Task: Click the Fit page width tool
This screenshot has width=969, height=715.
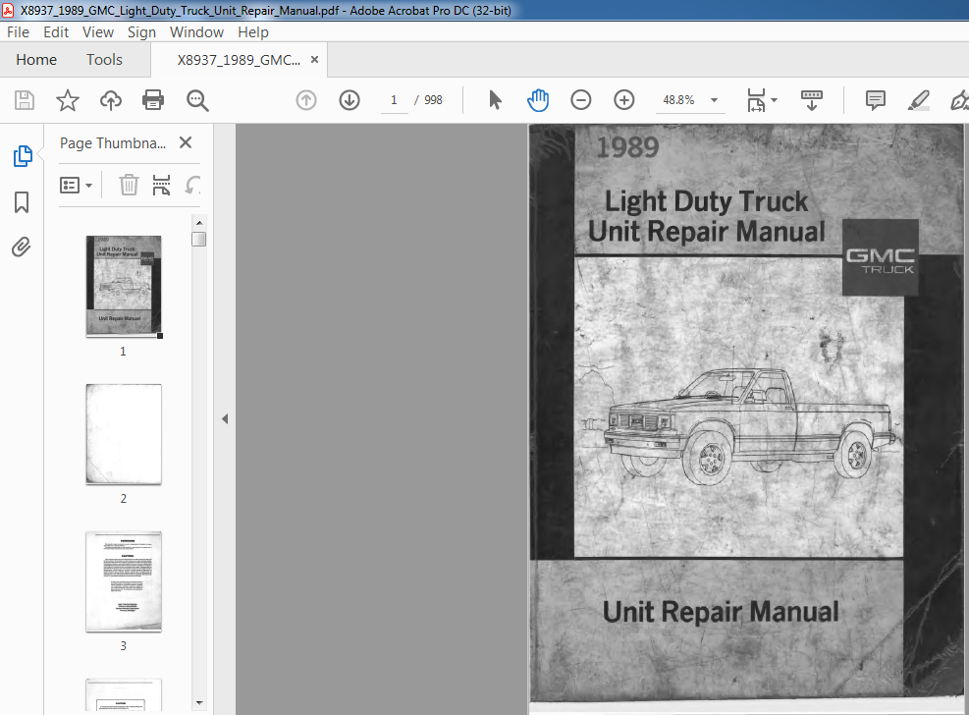Action: (x=756, y=99)
